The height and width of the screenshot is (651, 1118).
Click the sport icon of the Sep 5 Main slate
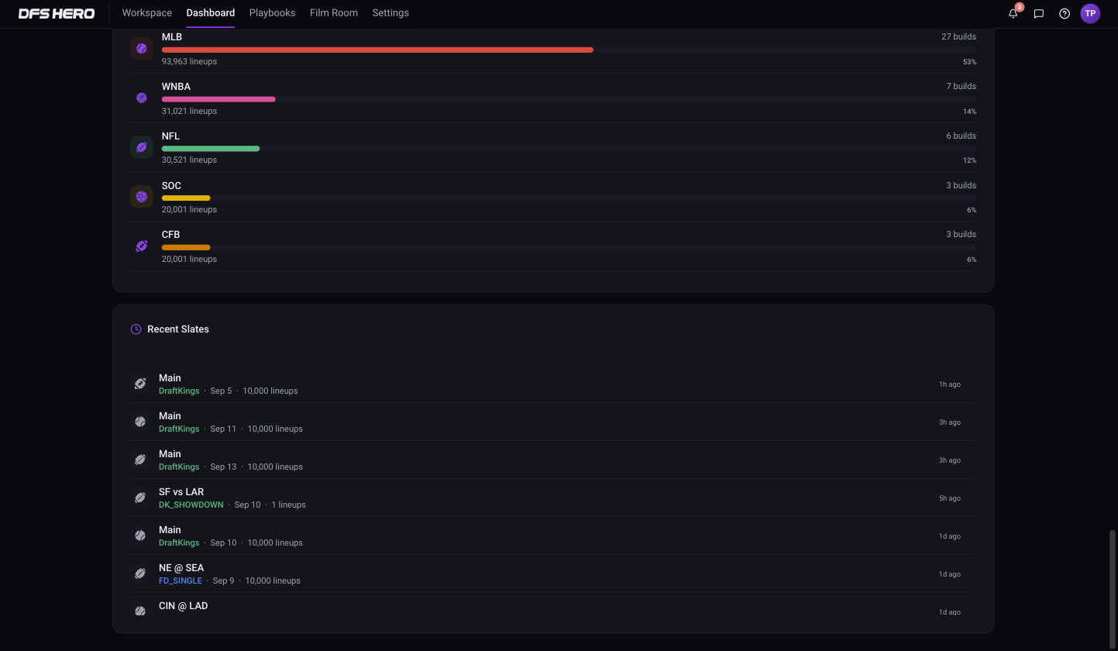coord(140,384)
